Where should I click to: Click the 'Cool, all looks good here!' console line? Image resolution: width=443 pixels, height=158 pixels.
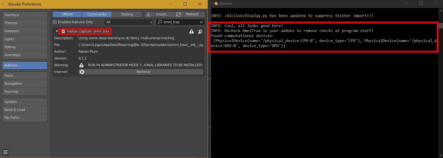pyautogui.click(x=247, y=25)
